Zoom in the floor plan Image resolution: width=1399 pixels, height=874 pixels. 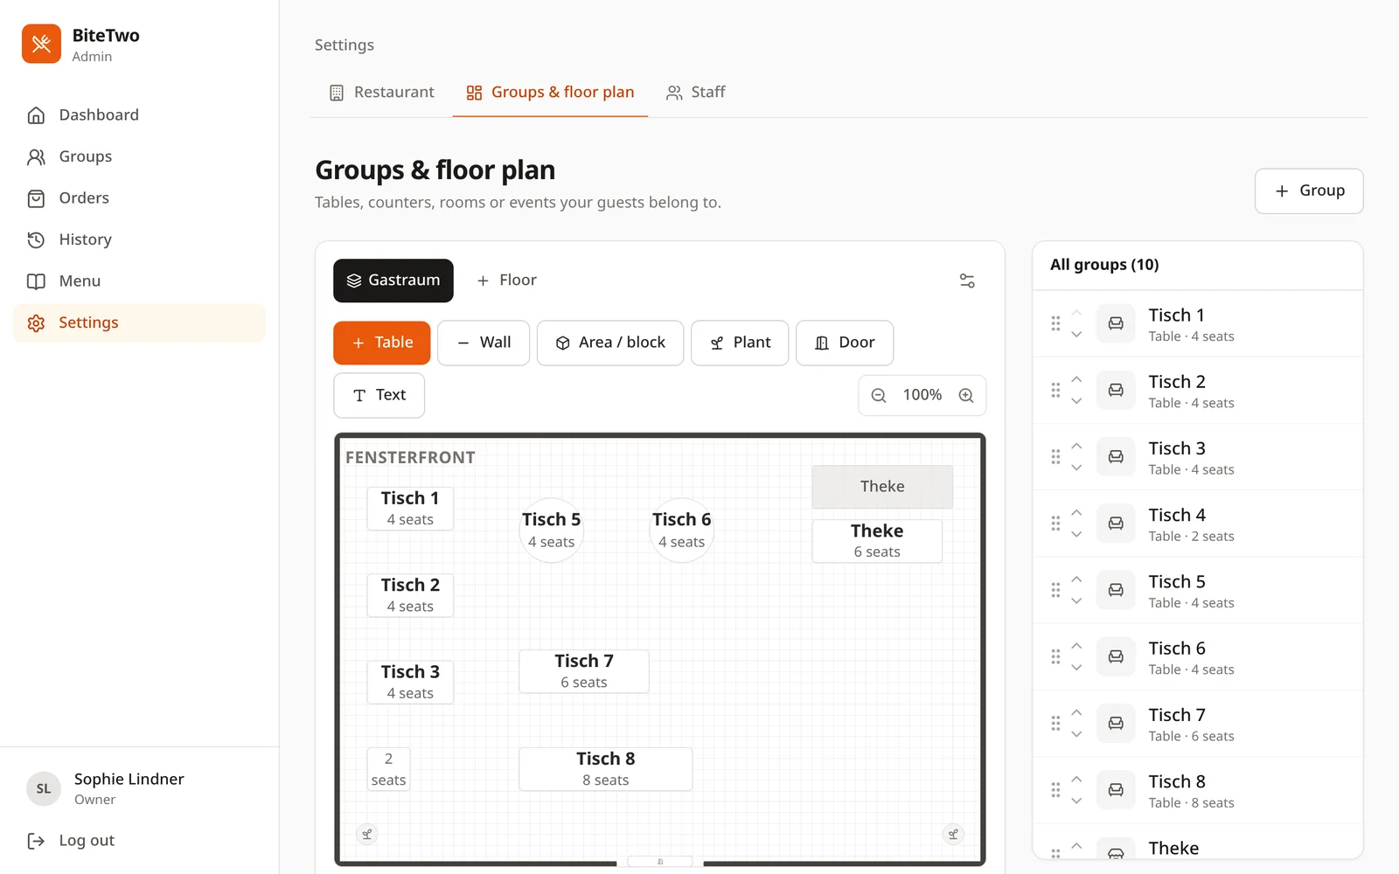pyautogui.click(x=966, y=395)
